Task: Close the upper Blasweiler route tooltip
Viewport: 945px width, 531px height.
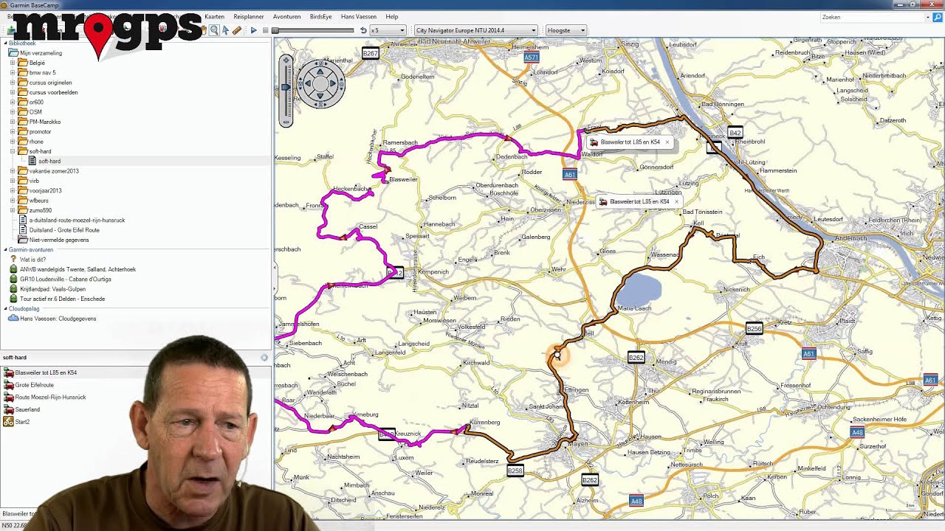Action: tap(667, 142)
